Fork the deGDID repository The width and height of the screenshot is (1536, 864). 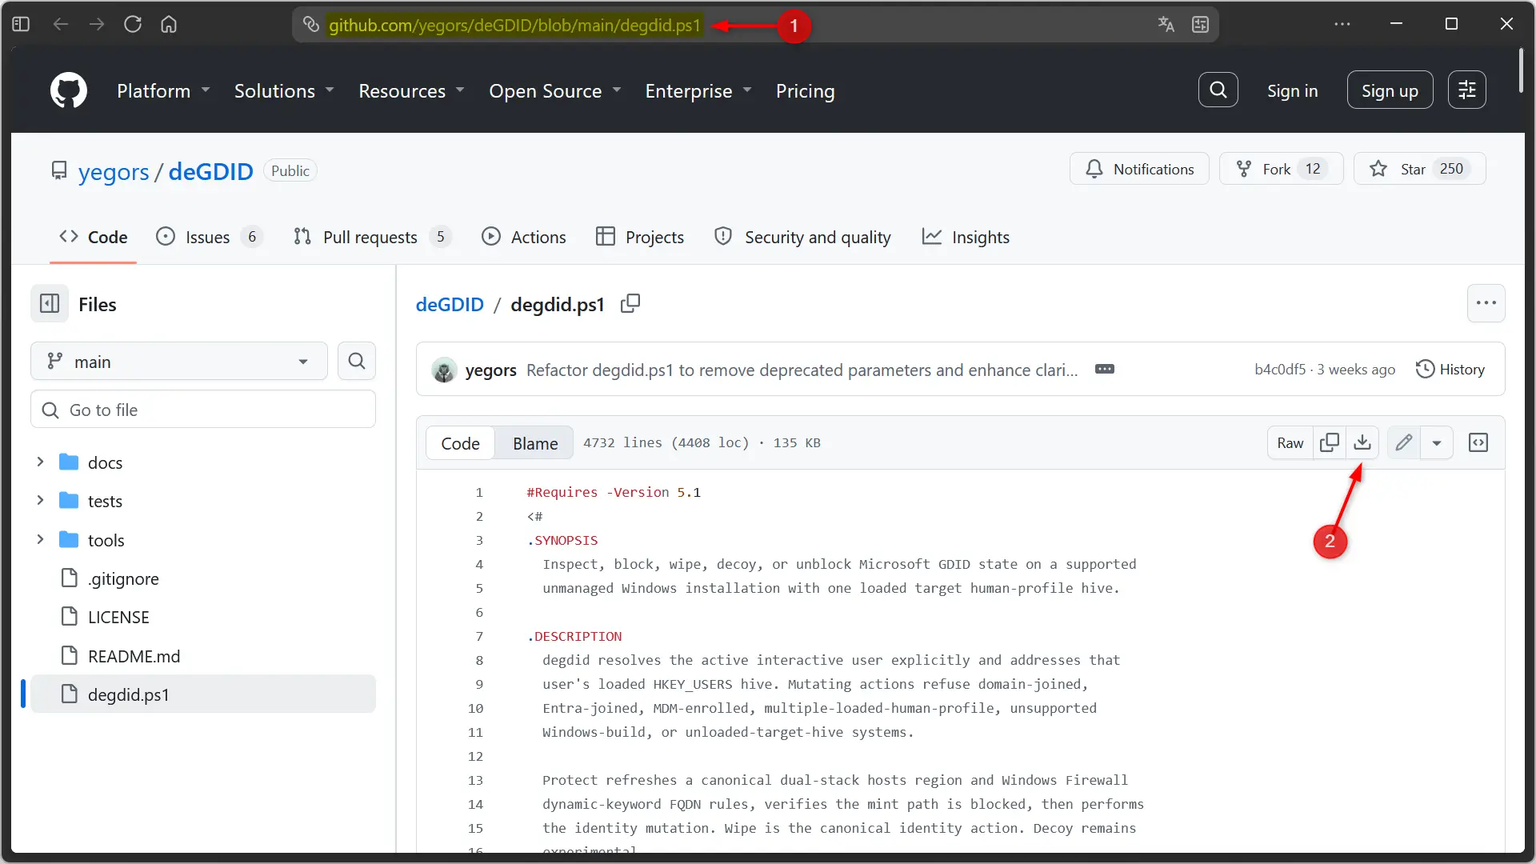click(x=1281, y=169)
